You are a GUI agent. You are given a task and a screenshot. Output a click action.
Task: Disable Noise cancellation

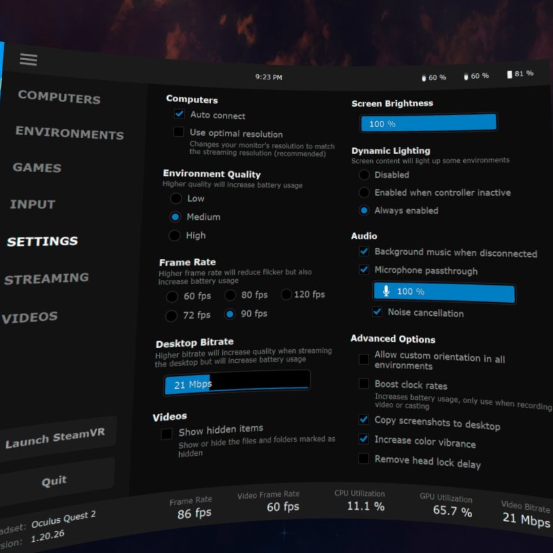(x=377, y=313)
